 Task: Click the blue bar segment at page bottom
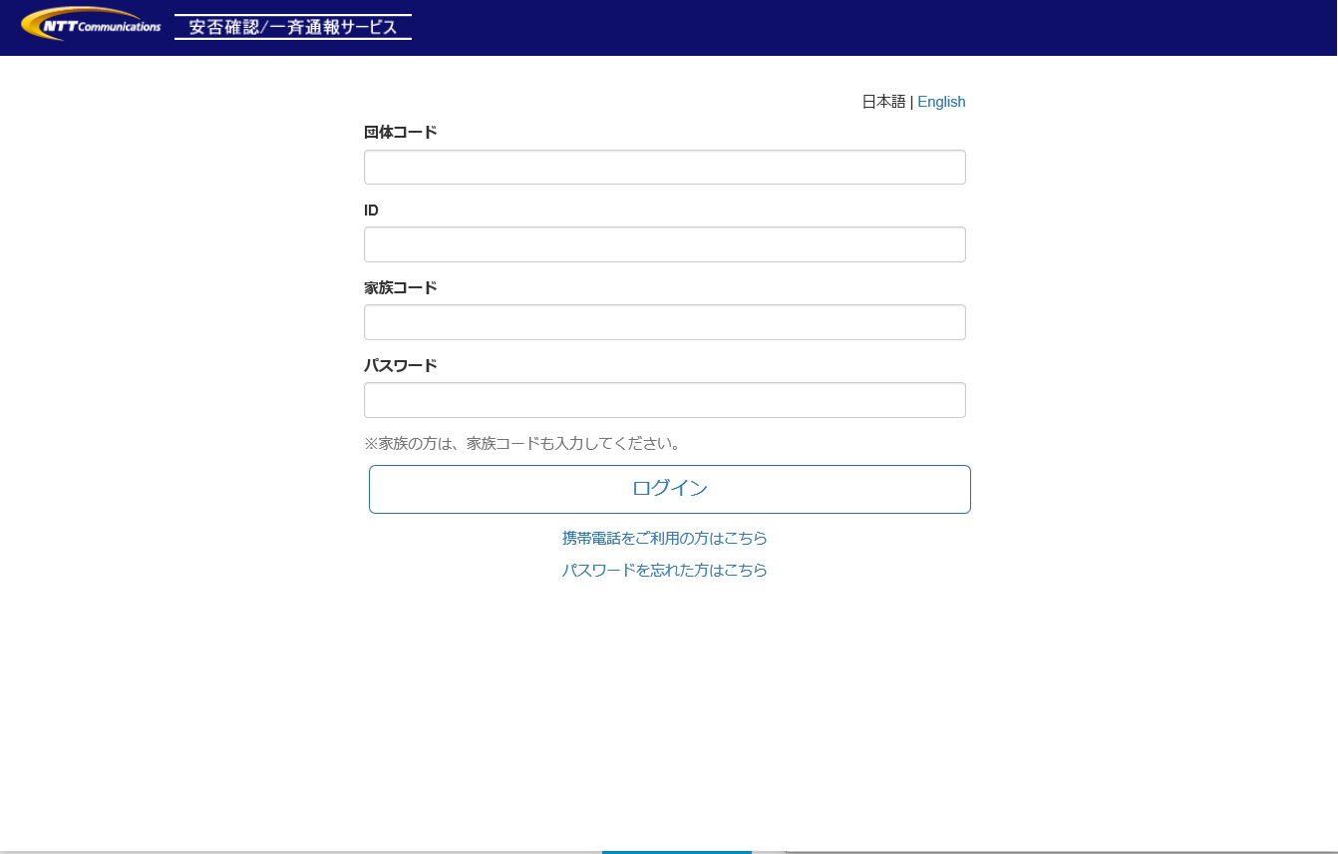click(676, 852)
